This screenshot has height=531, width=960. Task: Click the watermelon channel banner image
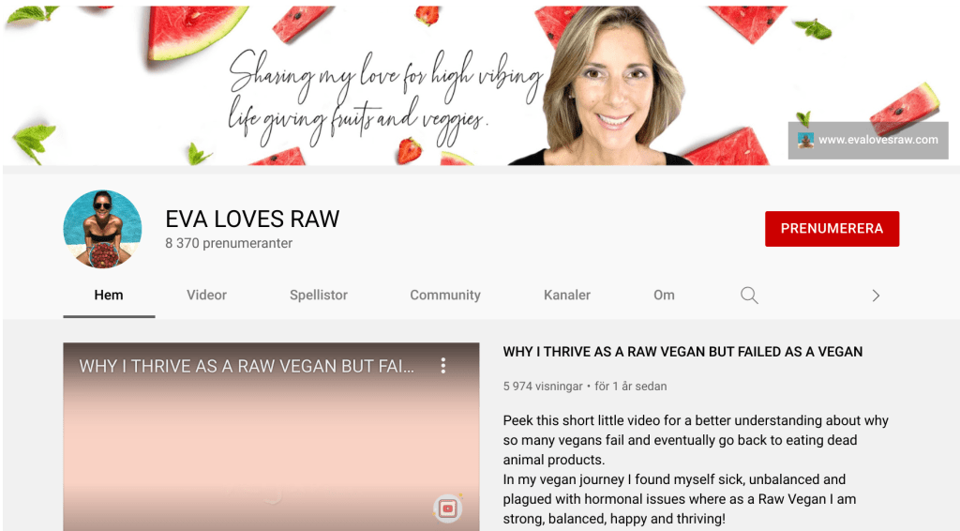[x=480, y=85]
